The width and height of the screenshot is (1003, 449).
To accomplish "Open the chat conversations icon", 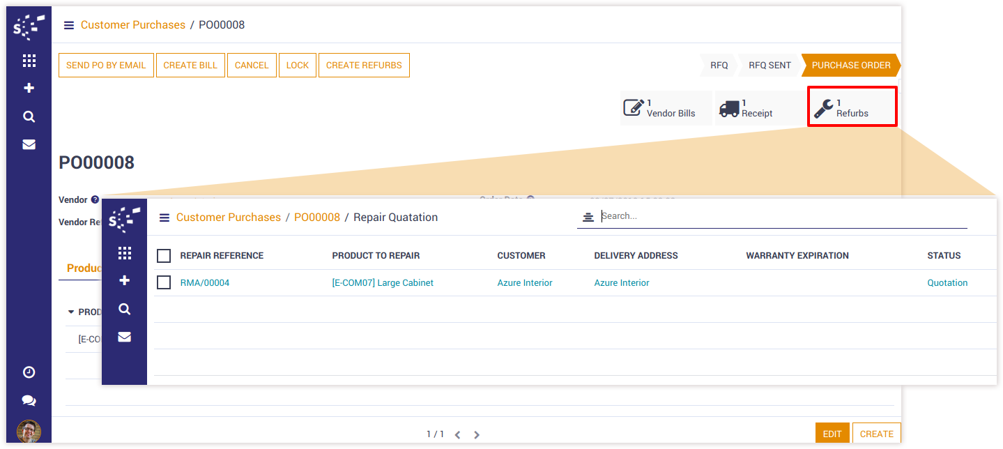I will 29,401.
